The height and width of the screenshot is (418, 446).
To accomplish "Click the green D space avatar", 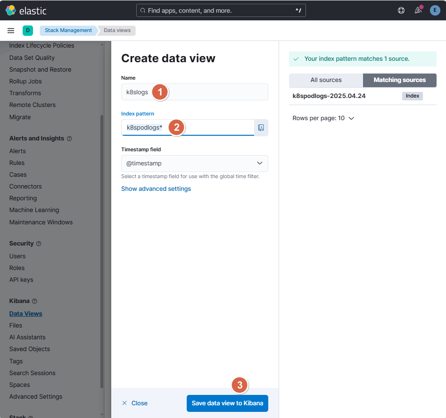I will click(28, 31).
